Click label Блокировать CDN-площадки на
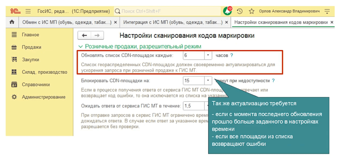The height and width of the screenshot is (162, 340). pyautogui.click(x=116, y=81)
